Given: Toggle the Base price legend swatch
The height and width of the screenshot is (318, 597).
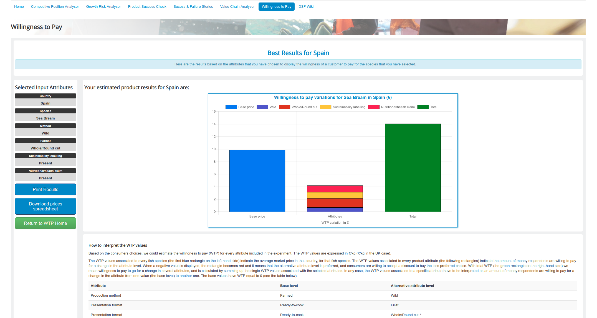Looking at the screenshot, I should (x=231, y=107).
